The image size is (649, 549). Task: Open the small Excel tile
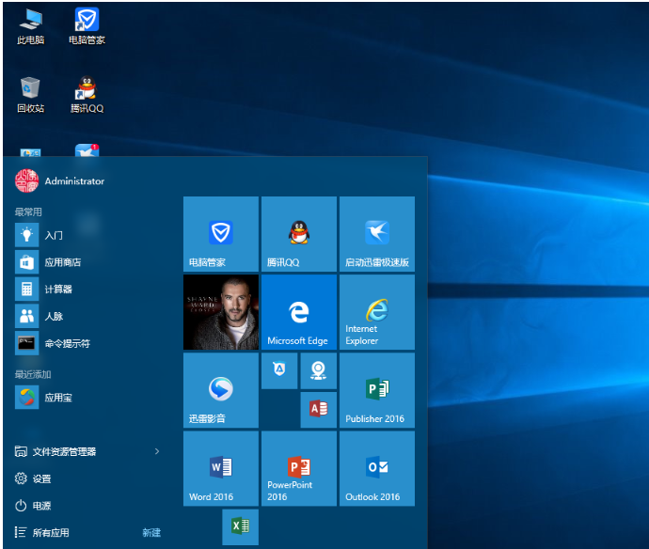point(240,526)
